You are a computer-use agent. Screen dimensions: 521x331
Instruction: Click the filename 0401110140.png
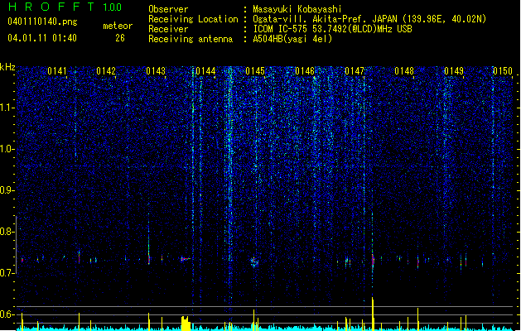coord(42,22)
